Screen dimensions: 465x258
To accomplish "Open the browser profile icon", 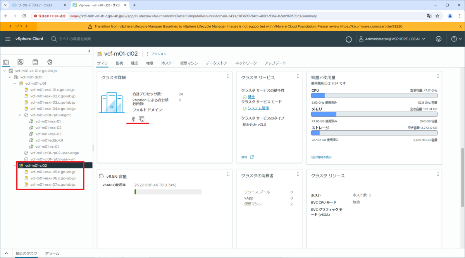I will tap(450, 16).
